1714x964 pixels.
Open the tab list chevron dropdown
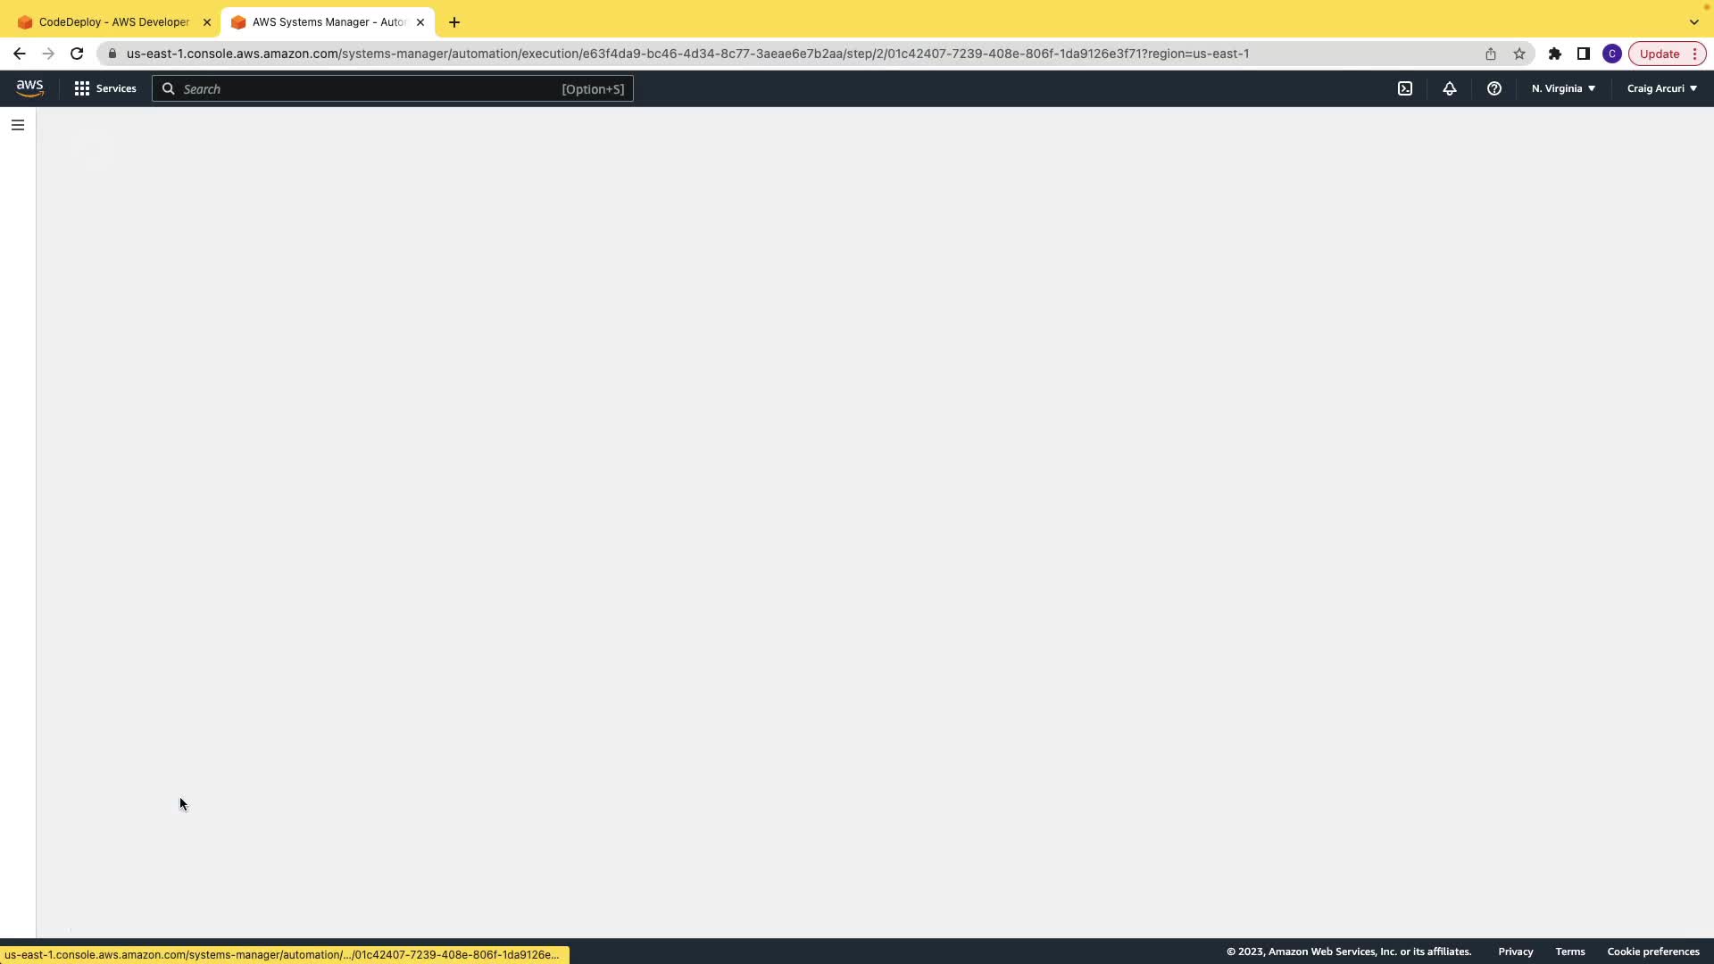click(1693, 22)
